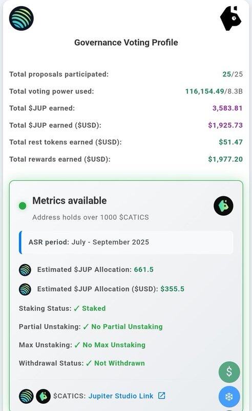Click the black cat logo at top right

click(x=231, y=18)
